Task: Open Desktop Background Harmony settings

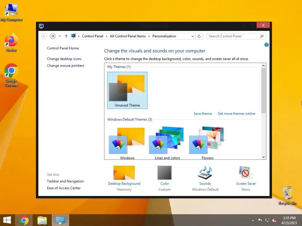Action: click(124, 178)
